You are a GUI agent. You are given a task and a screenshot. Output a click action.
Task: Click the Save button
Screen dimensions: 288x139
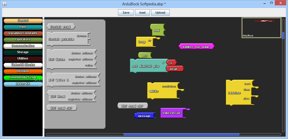(126, 13)
